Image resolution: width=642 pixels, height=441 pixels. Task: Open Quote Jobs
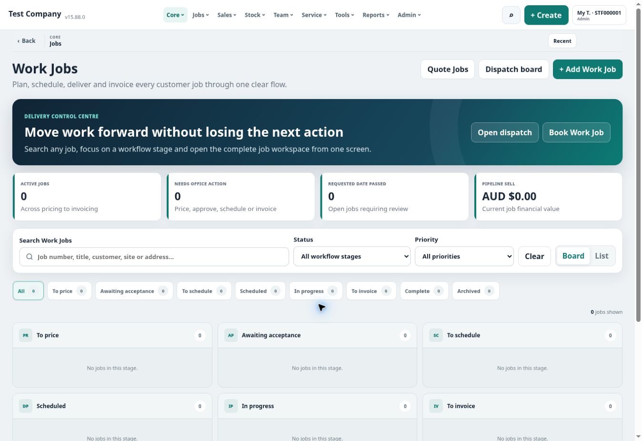pyautogui.click(x=448, y=69)
